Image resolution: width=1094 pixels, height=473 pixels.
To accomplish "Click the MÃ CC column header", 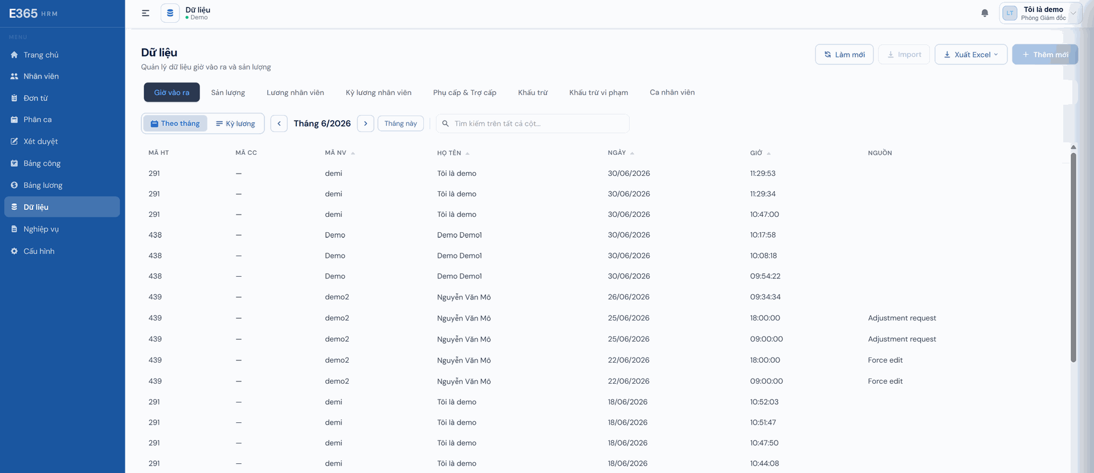I will (x=246, y=153).
